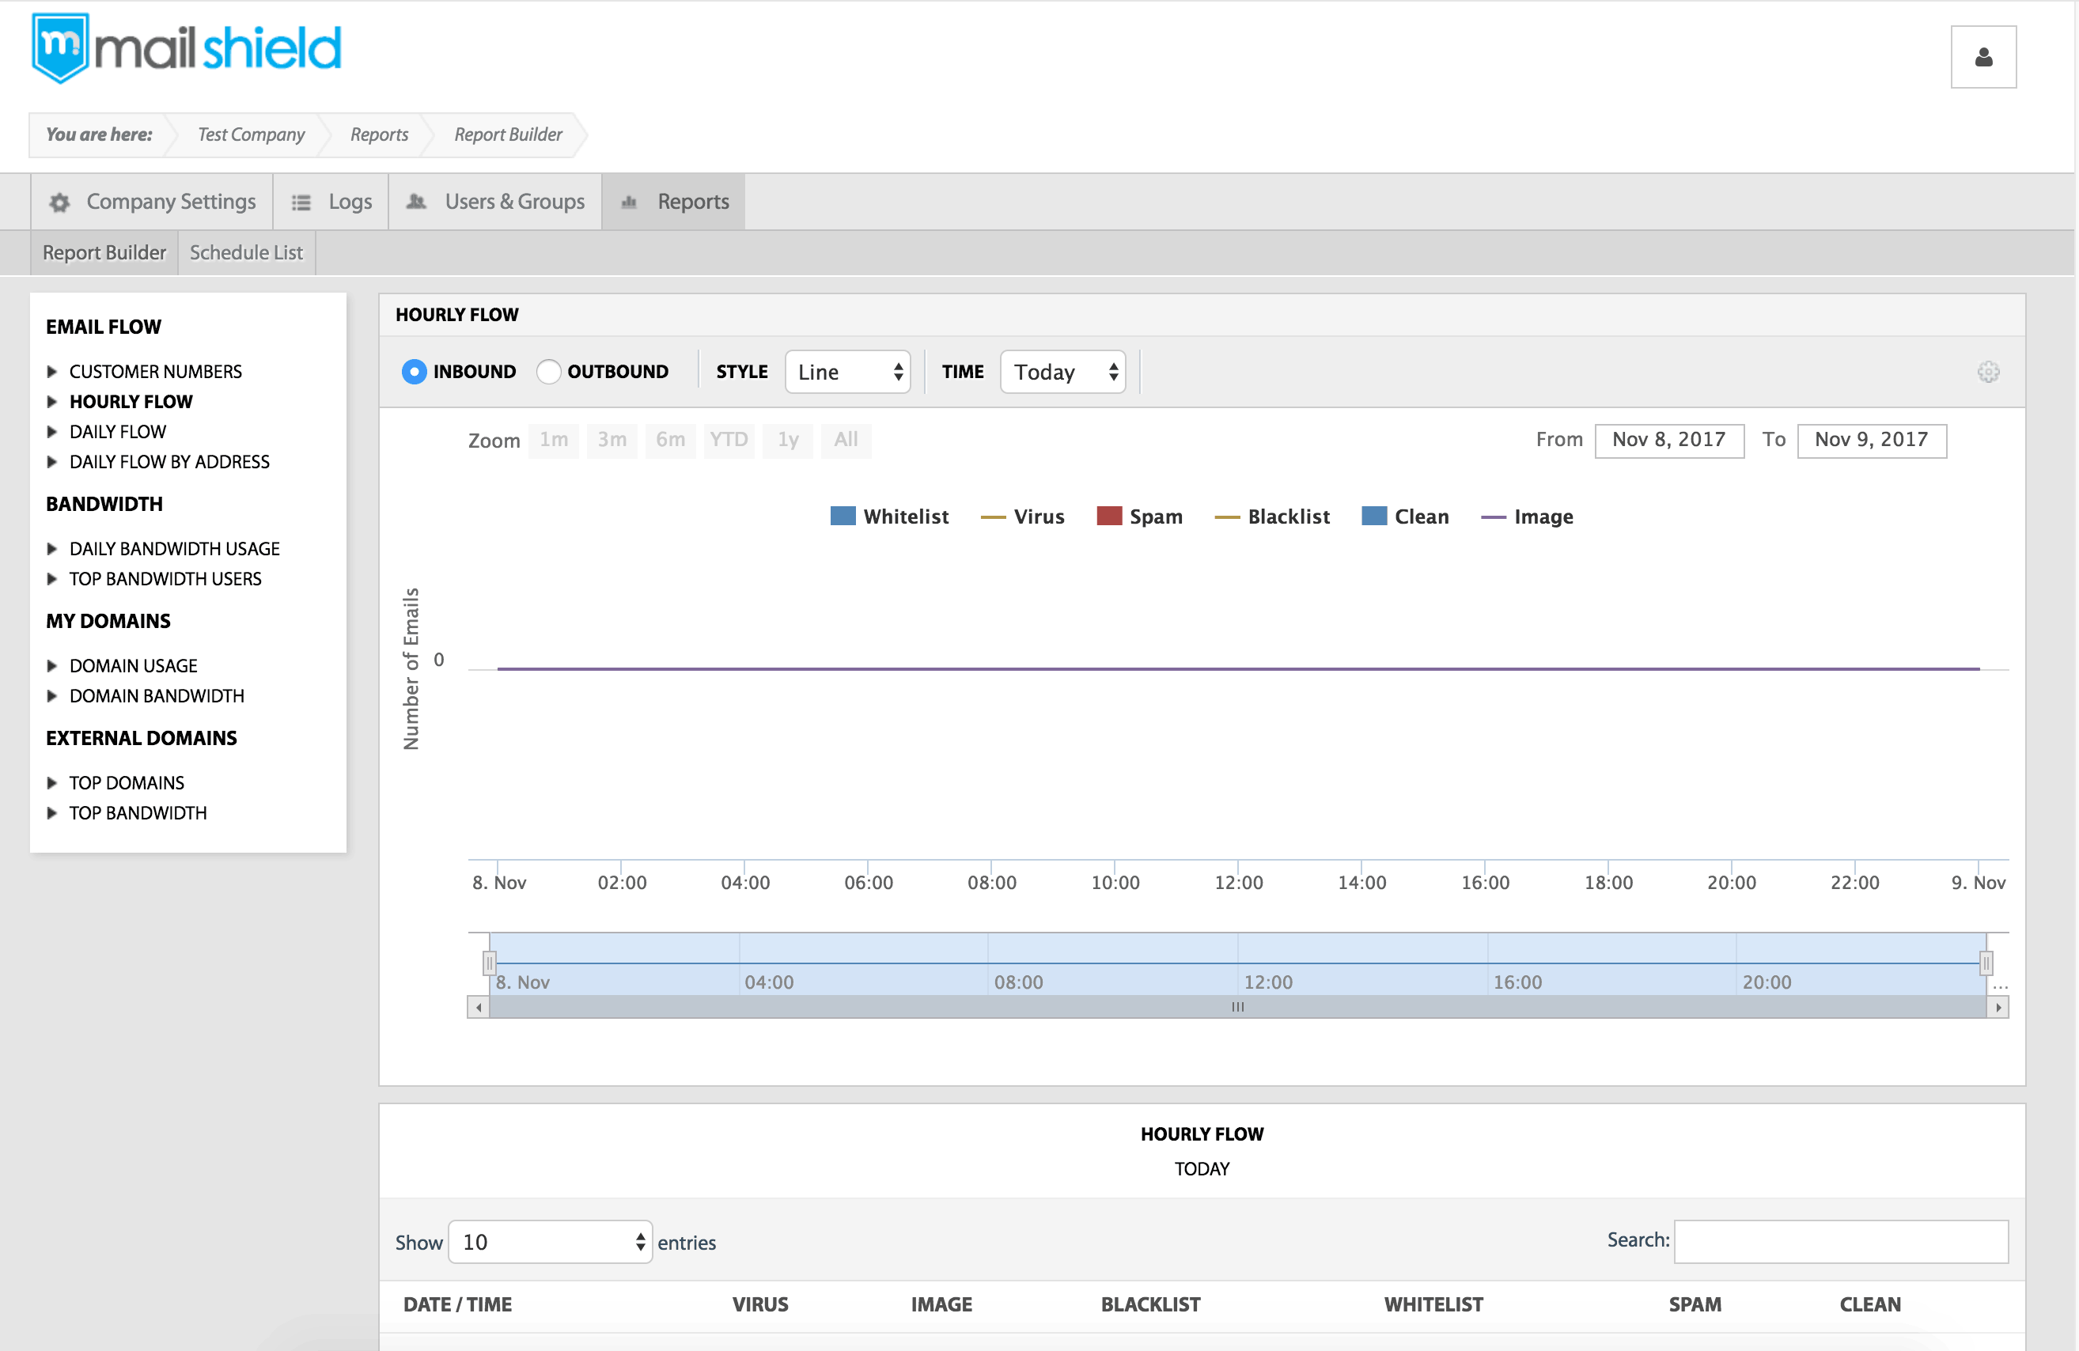Click the chart navigator scrollbar thumb
This screenshot has width=2079, height=1351.
(1238, 1007)
